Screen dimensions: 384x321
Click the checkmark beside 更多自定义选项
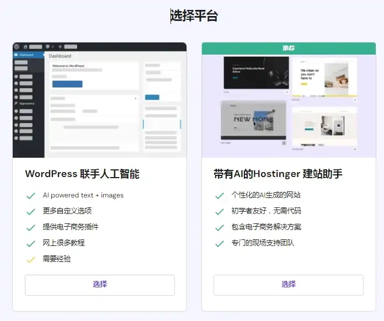coord(31,212)
